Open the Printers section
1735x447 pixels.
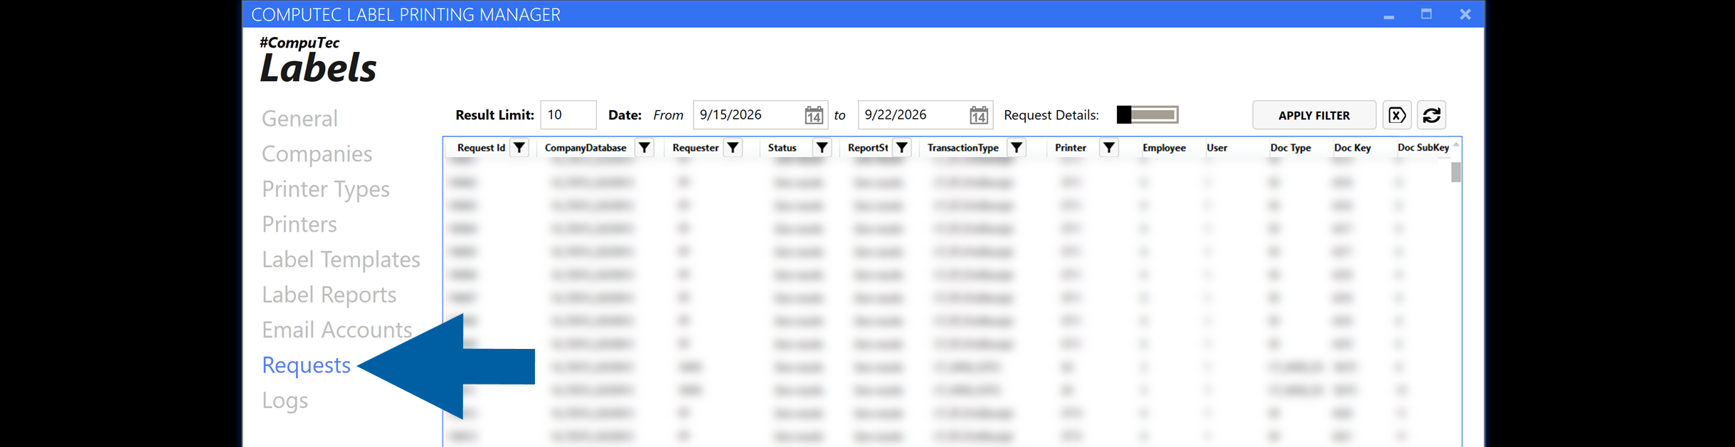299,225
